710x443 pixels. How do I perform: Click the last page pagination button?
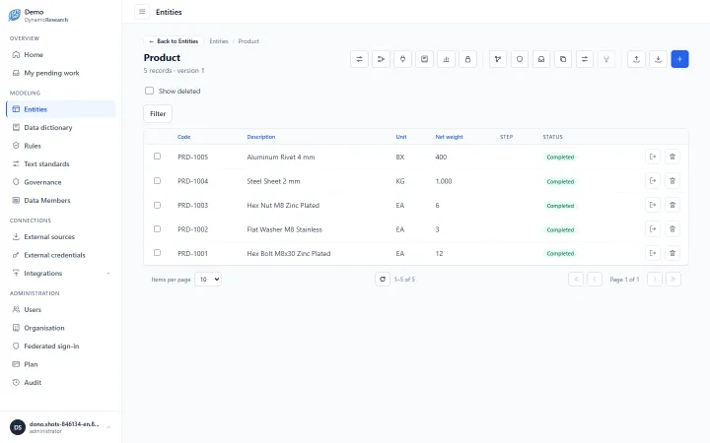click(674, 279)
